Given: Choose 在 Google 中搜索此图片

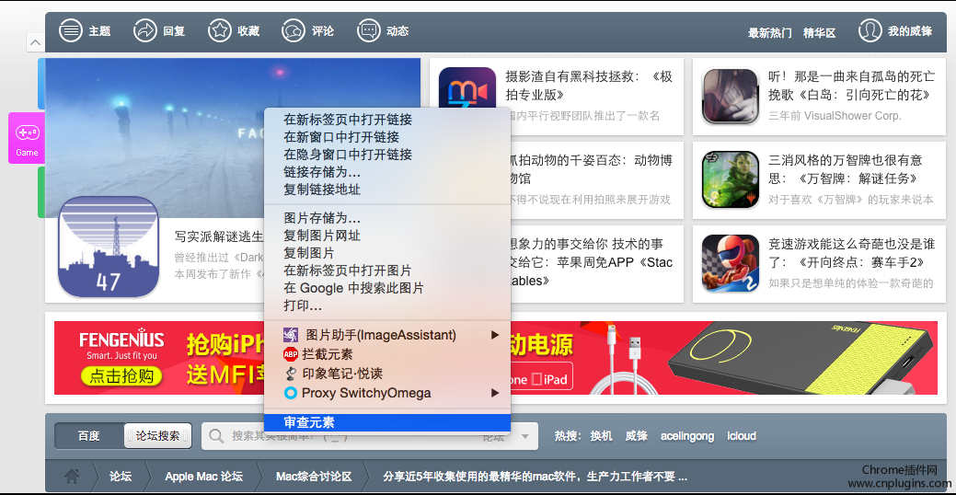Looking at the screenshot, I should coord(387,288).
